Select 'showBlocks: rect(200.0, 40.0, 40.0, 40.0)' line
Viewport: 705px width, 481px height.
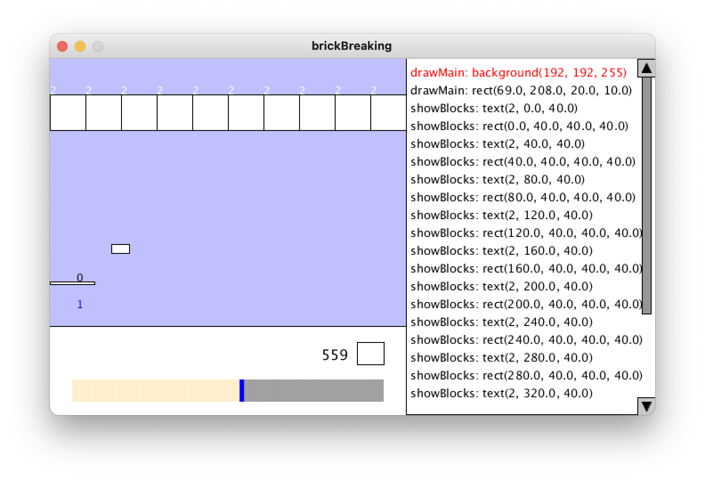pyautogui.click(x=526, y=304)
